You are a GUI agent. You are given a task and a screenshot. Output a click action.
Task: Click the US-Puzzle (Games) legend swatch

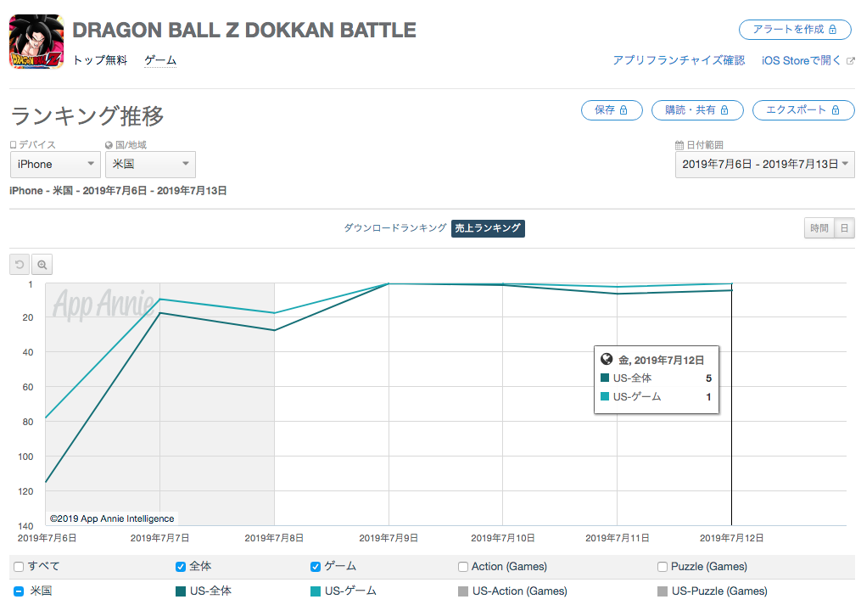click(663, 591)
